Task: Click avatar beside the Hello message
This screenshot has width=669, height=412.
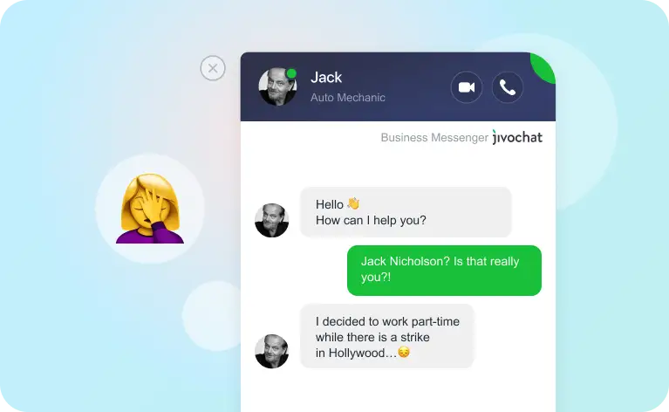Action: coord(272,220)
